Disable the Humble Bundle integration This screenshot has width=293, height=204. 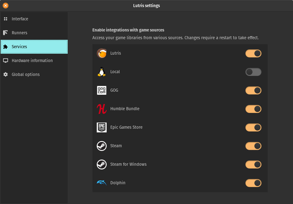[253, 109]
